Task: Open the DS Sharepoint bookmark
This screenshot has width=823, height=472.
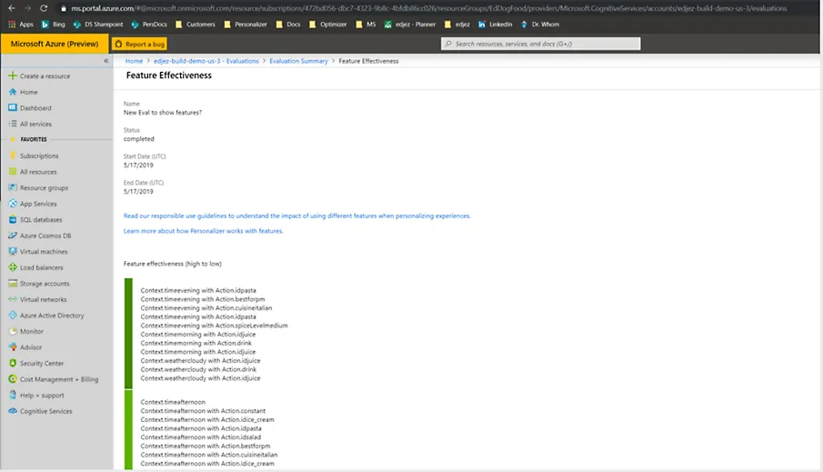Action: 98,25
